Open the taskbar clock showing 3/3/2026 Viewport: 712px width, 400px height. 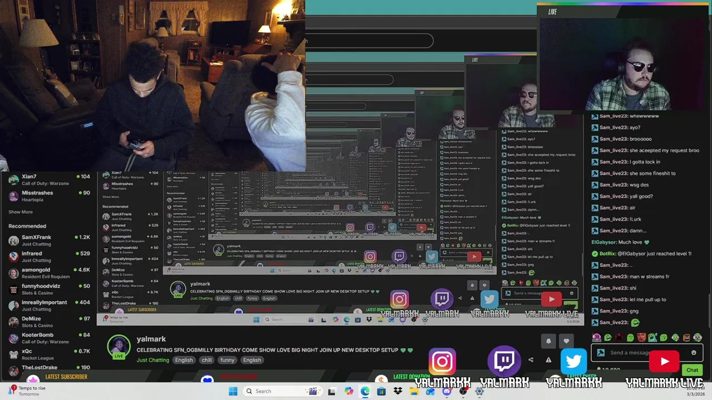695,391
